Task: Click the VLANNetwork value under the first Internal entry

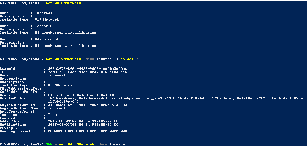Action: click(x=47, y=19)
